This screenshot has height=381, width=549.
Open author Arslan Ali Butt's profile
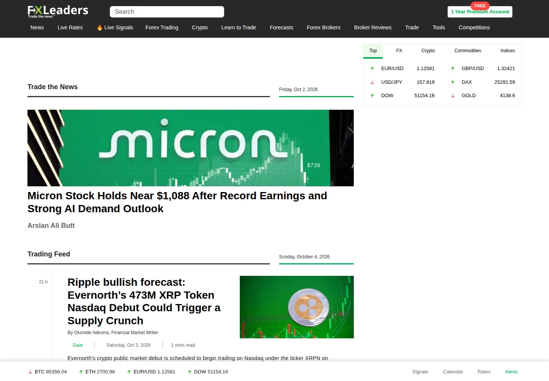coord(51,226)
